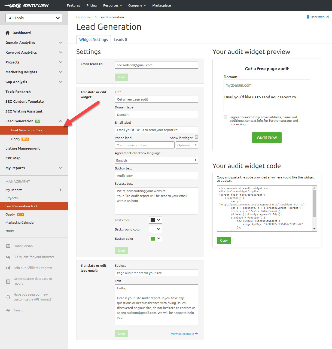332x349 pixels.
Task: Click the Copy button under the widget code
Action: coord(224,240)
